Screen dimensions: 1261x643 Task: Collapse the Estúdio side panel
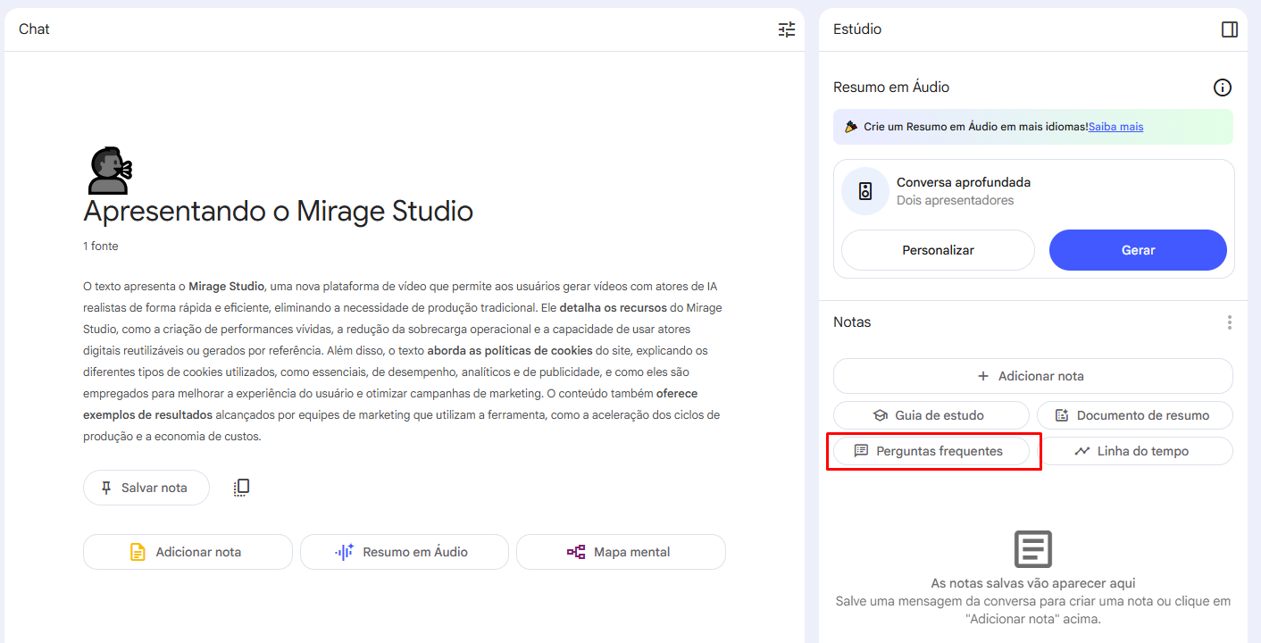tap(1230, 29)
